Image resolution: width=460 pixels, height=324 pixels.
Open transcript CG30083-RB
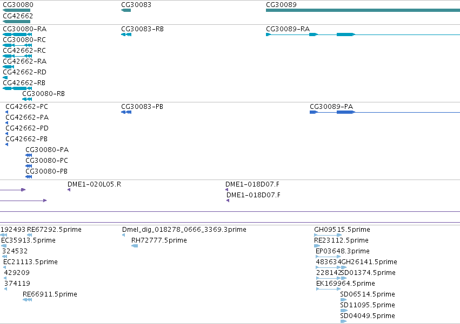(142, 29)
